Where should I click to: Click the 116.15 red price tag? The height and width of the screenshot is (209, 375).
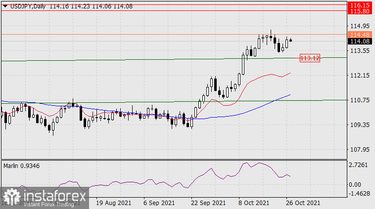[360, 4]
